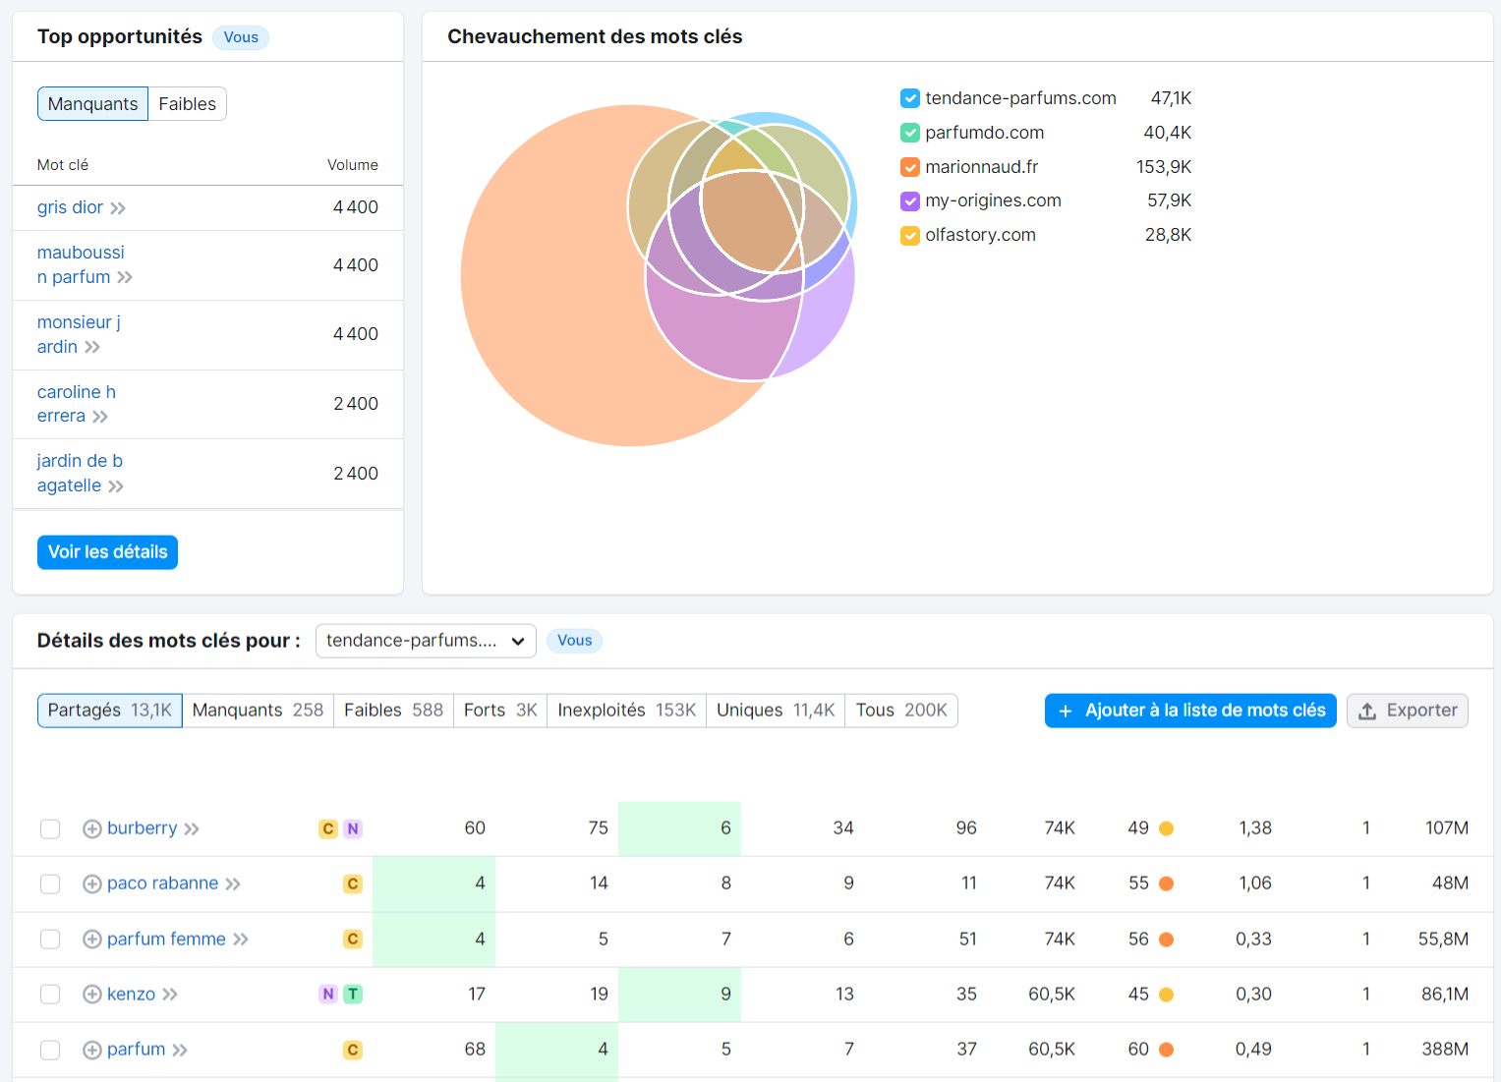This screenshot has width=1501, height=1082.
Task: Click the double-chevron icon after paco rabanne
Action: [233, 884]
